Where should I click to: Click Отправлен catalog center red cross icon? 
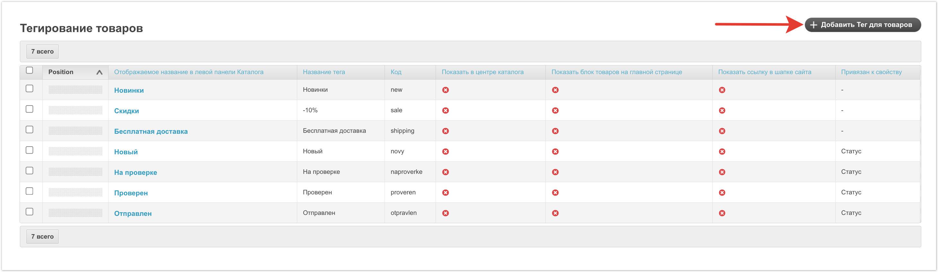(445, 213)
